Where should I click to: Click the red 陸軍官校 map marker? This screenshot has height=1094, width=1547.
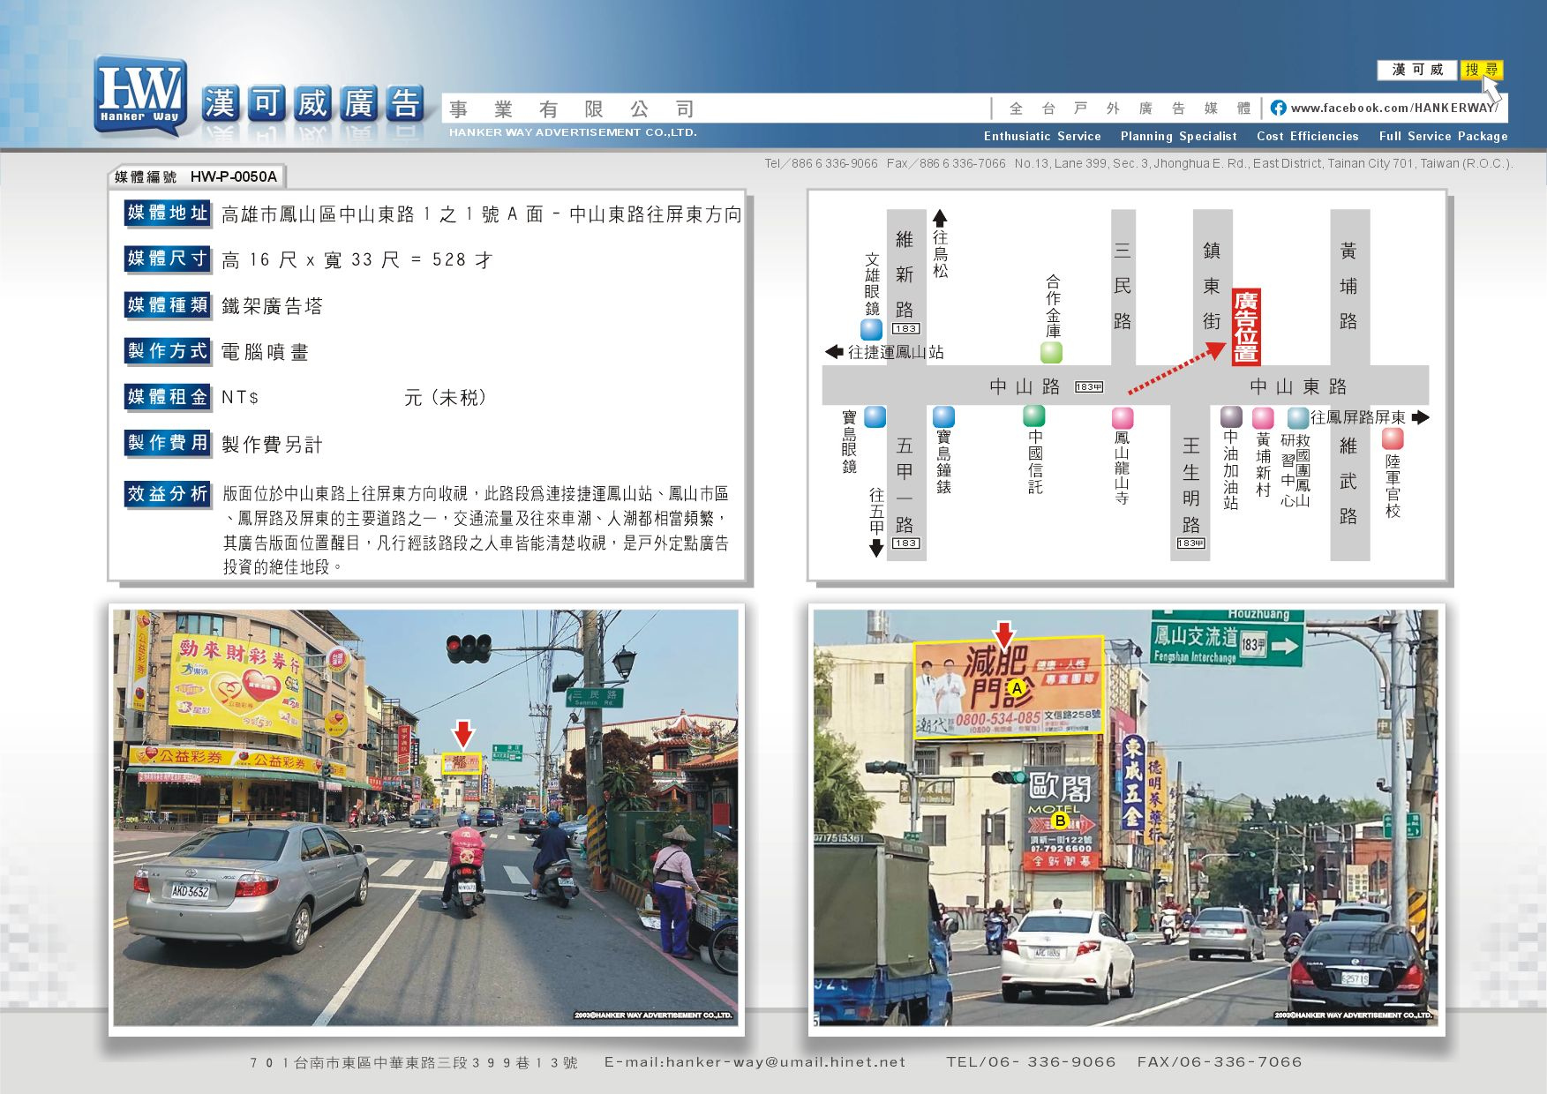[x=1393, y=438]
